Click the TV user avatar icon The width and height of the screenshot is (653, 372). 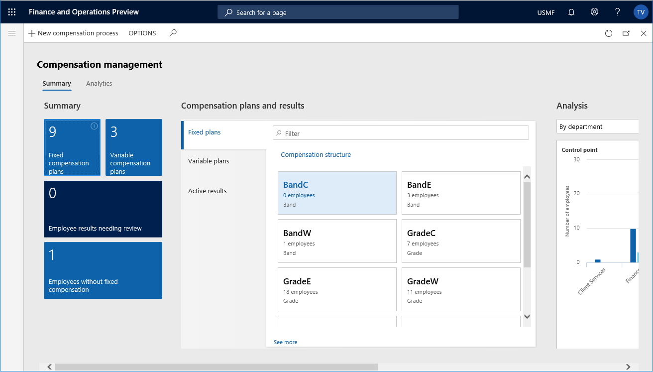pyautogui.click(x=641, y=11)
